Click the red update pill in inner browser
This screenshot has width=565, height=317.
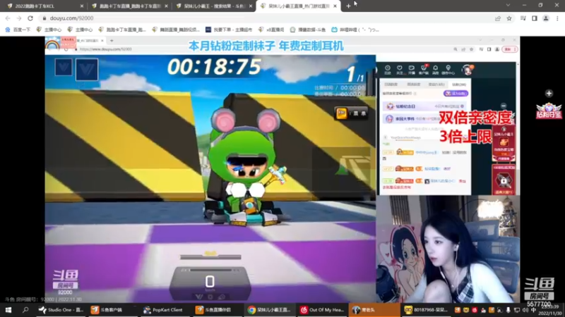510,49
